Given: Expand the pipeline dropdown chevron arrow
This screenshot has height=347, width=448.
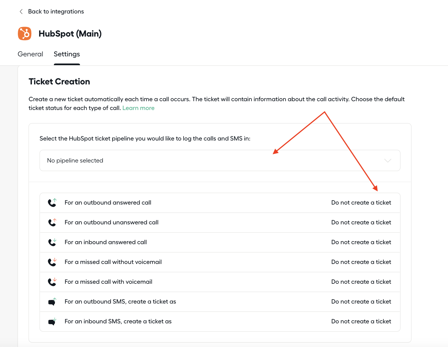Looking at the screenshot, I should [x=388, y=161].
